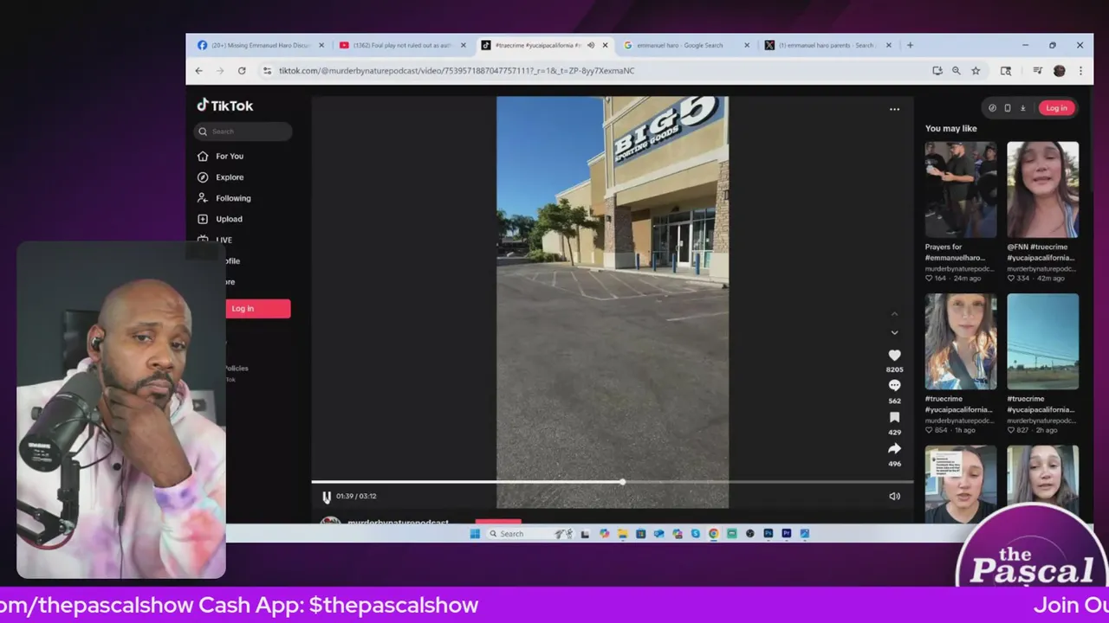
Task: Pause the video playback
Action: point(327,497)
